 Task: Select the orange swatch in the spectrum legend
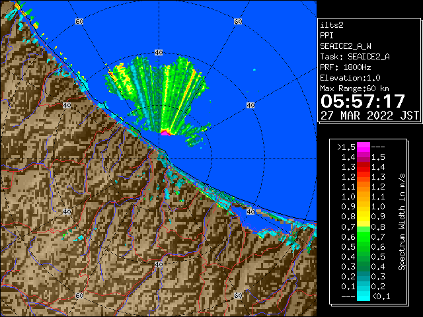pos(364,187)
